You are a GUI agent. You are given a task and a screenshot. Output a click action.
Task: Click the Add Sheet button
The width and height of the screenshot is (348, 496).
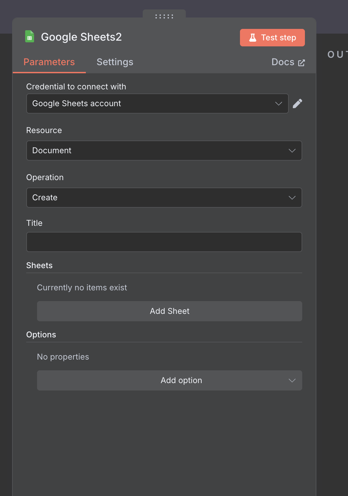169,311
